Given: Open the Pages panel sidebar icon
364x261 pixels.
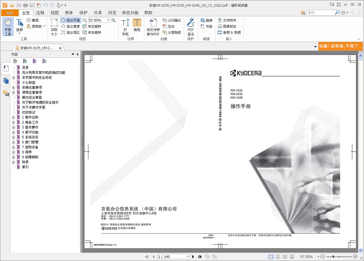Looking at the screenshot, I should [6, 81].
